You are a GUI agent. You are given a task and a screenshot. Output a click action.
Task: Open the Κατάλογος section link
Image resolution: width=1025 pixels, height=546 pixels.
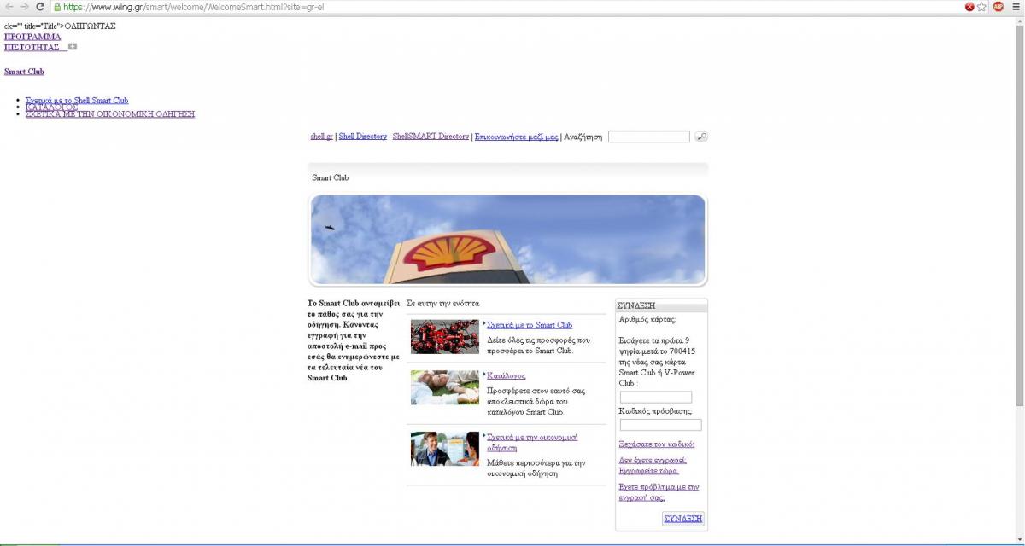coord(506,375)
